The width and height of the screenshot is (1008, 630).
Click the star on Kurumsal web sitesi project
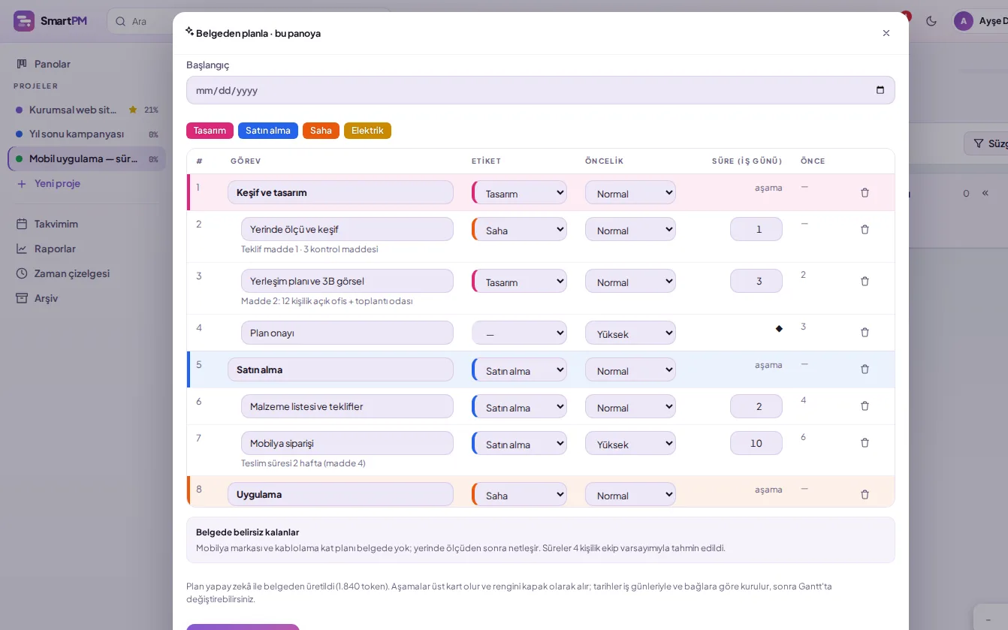133,110
